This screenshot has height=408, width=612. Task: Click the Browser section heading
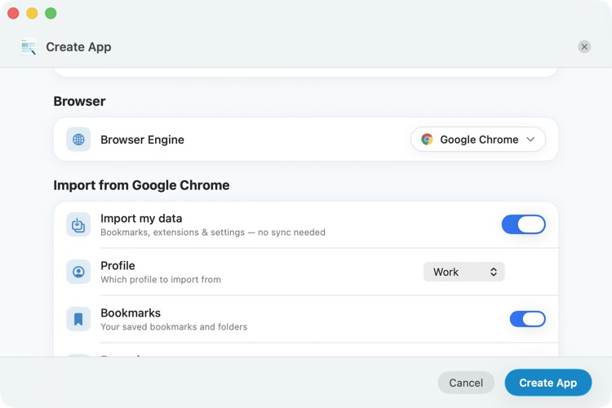coord(79,101)
